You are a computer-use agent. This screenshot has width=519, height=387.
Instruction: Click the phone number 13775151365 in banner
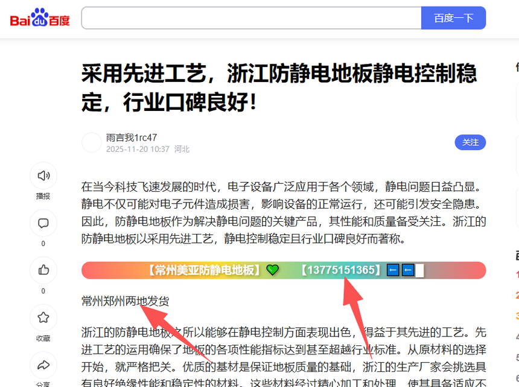(341, 270)
